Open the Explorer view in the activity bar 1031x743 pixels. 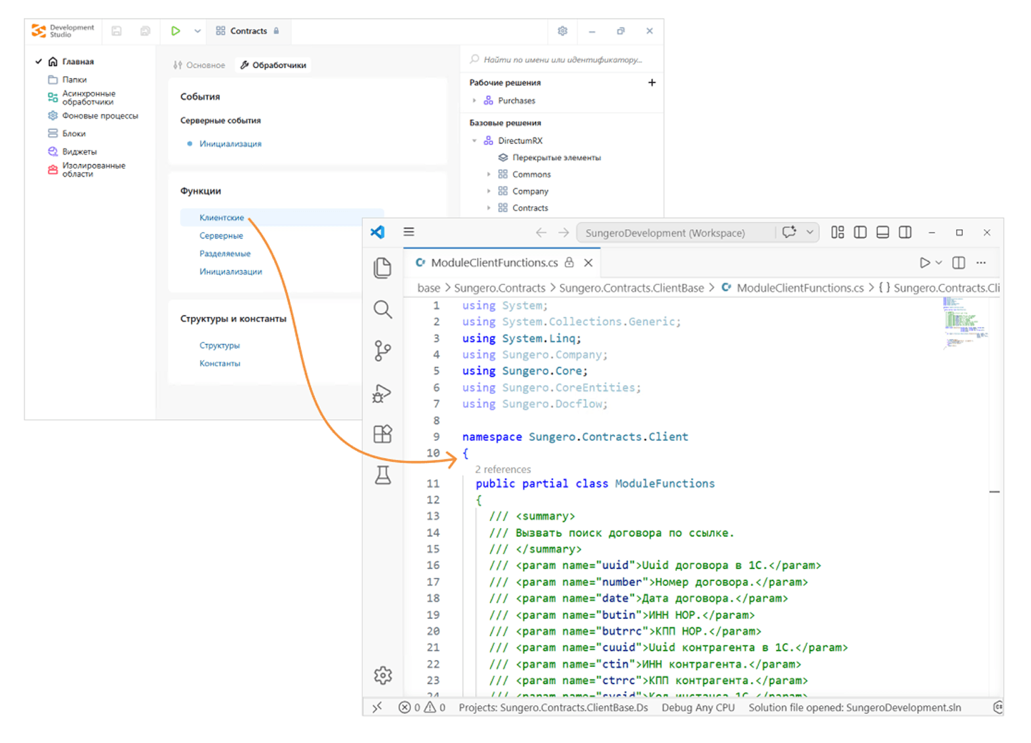[383, 268]
